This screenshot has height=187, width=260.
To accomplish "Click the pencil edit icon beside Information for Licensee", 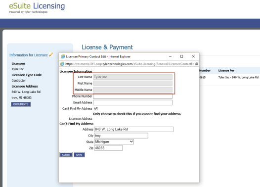I will 51,54.
